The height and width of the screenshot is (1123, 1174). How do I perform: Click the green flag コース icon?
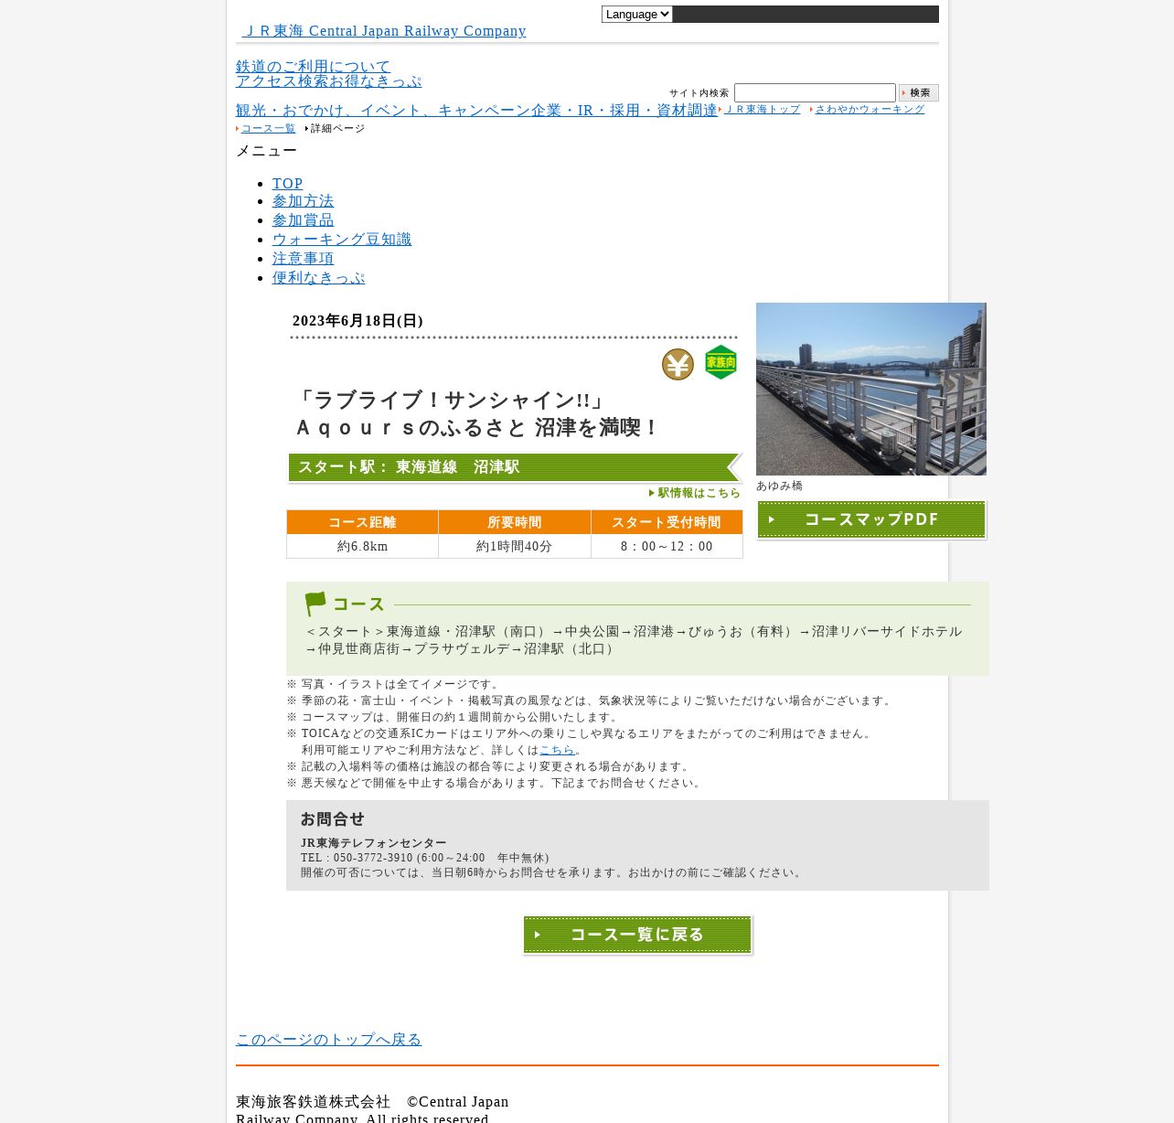315,604
